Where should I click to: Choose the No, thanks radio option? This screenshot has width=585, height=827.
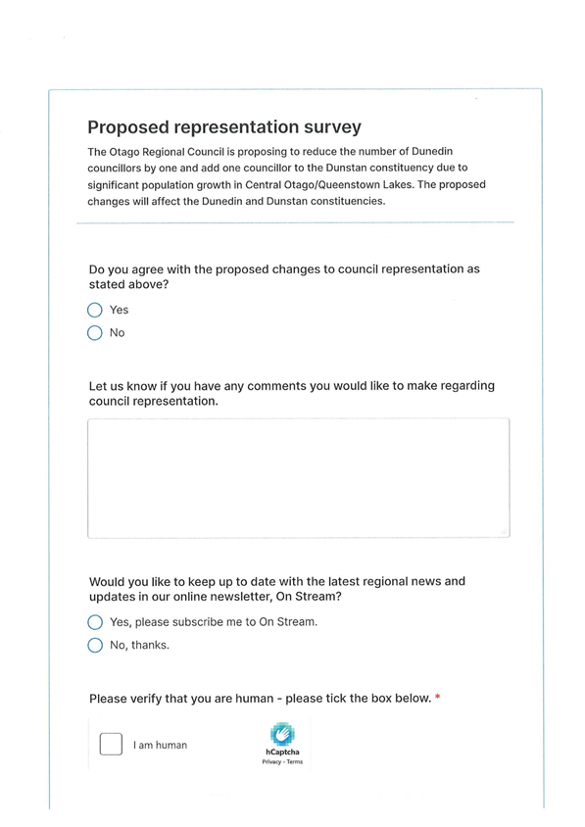[x=95, y=645]
